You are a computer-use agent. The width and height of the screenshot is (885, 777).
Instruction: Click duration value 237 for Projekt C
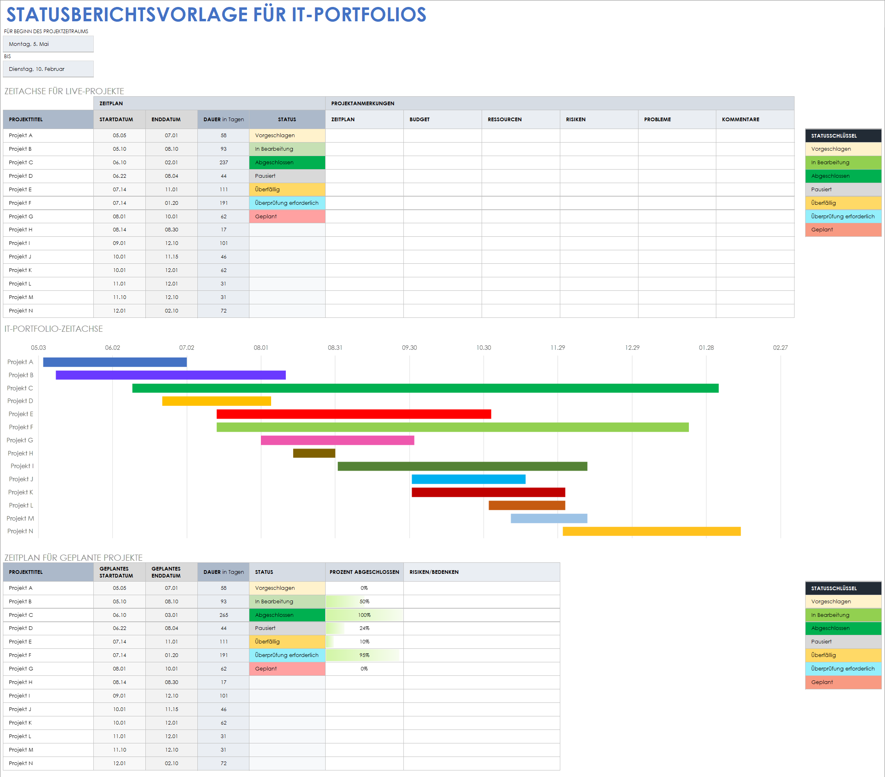tap(224, 163)
